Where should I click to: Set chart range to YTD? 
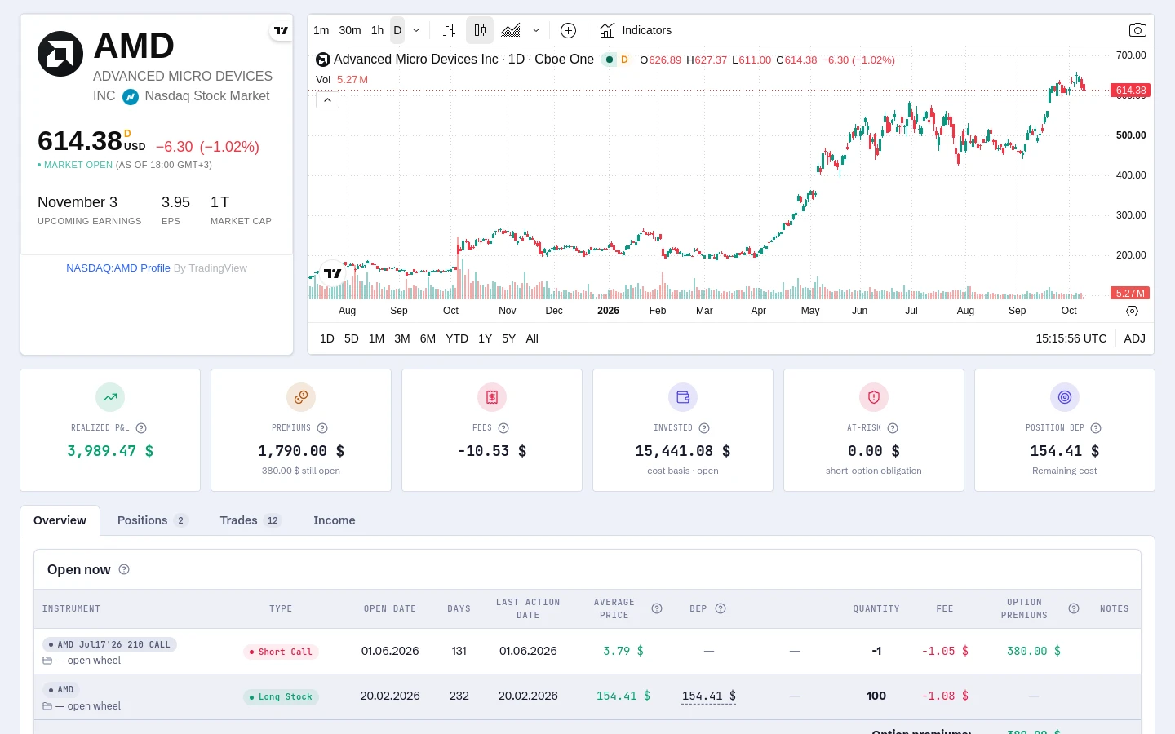[457, 338]
